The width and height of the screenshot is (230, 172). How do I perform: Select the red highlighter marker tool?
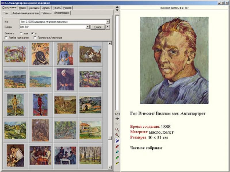[117, 146]
